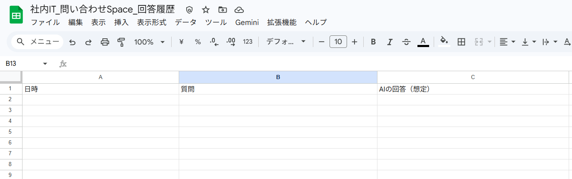Click the move to folder icon

pos(222,10)
